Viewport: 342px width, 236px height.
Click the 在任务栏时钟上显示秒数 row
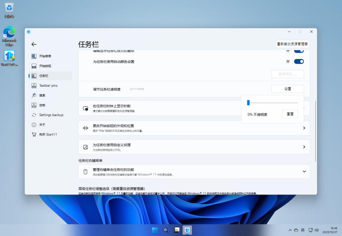tap(194, 108)
